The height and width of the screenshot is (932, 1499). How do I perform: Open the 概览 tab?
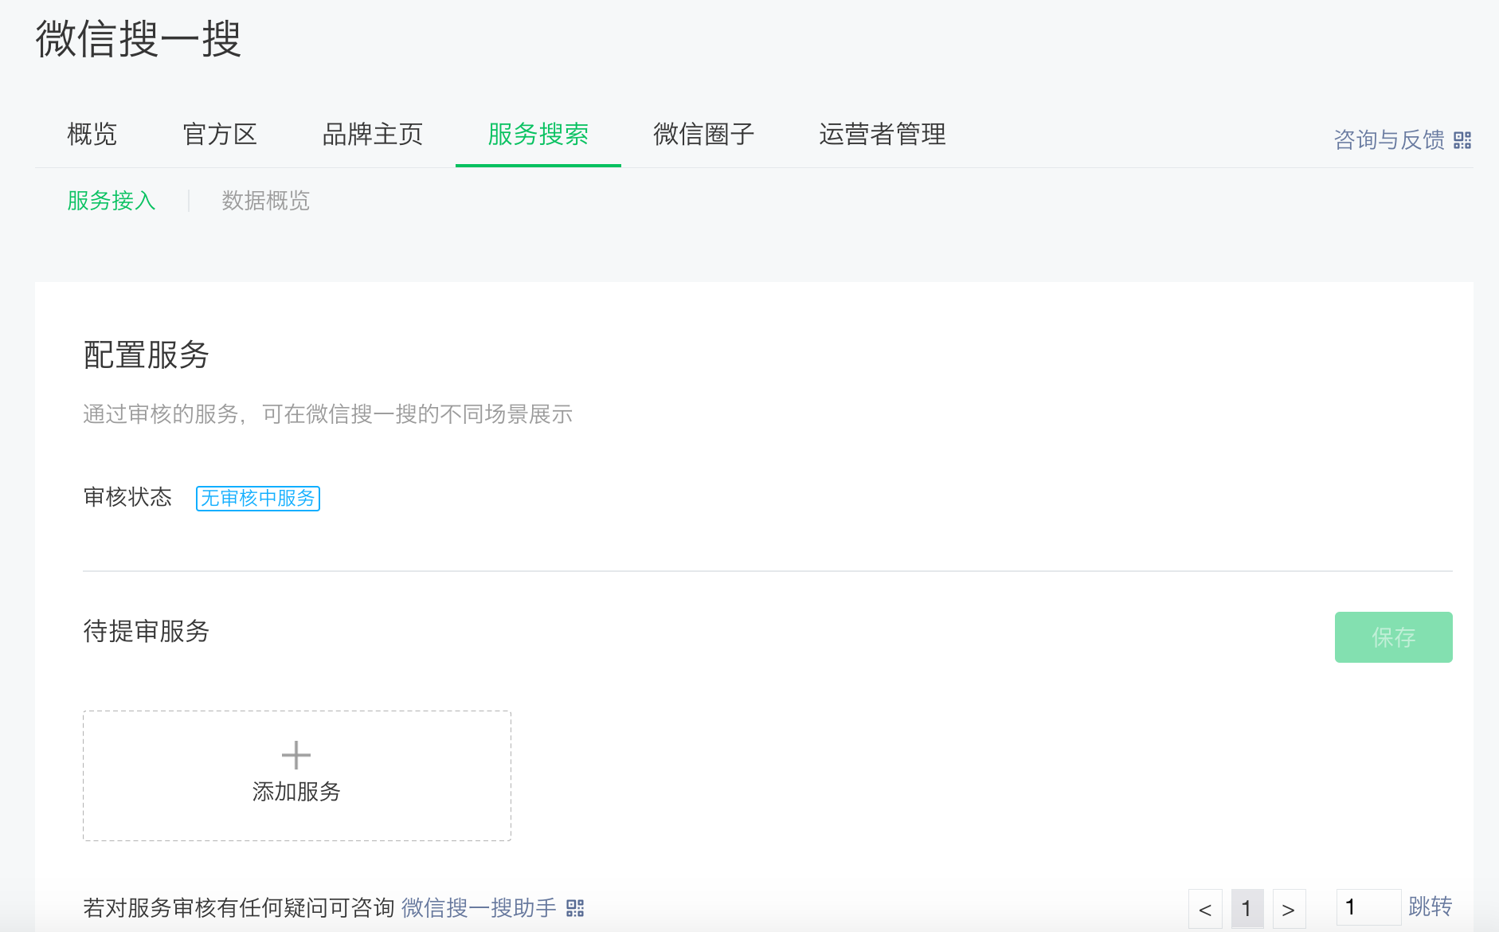[x=92, y=134]
